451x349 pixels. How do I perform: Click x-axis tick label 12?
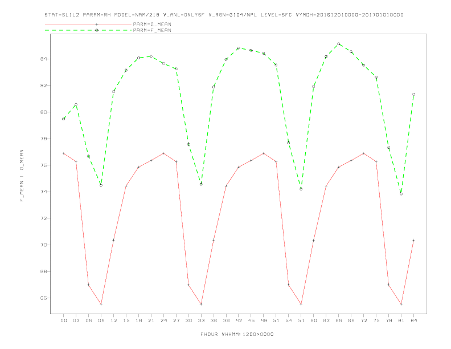114,320
